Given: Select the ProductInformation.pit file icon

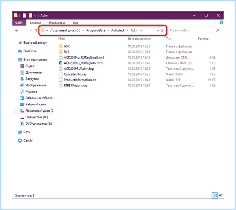Looking at the screenshot, I should point(61,80).
